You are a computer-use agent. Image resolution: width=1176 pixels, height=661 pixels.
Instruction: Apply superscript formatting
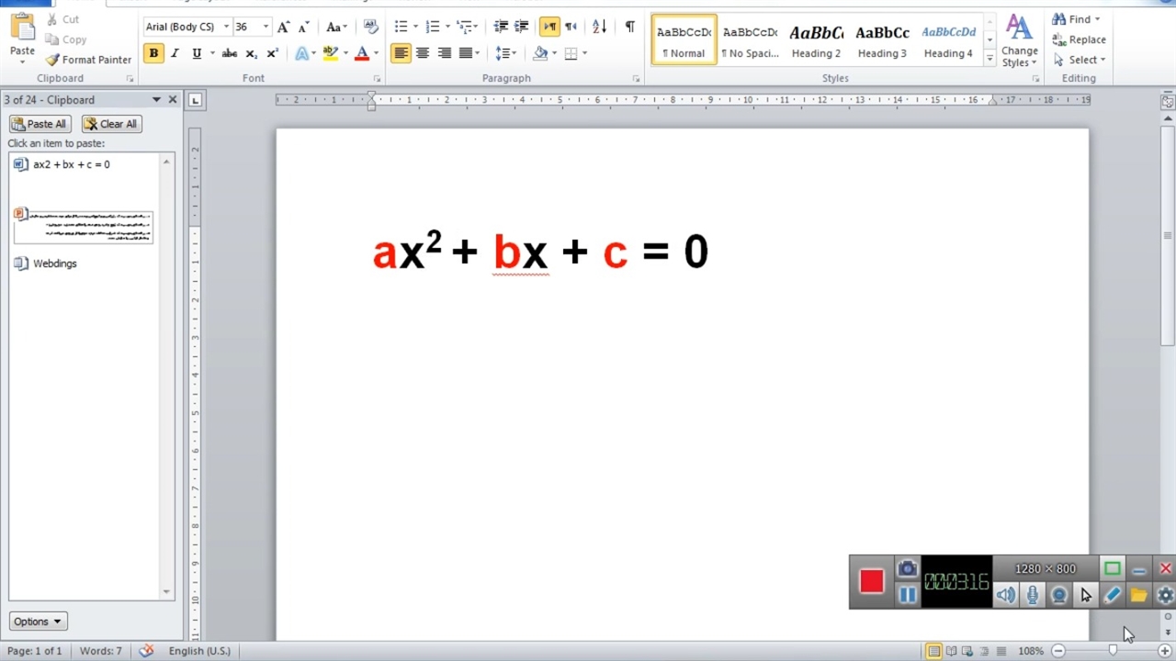tap(272, 53)
